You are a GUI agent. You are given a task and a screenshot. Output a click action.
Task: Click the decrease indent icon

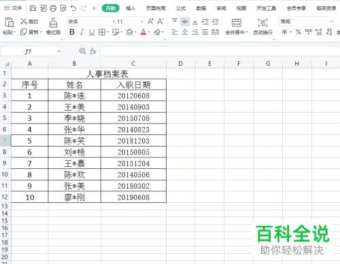tap(205, 22)
